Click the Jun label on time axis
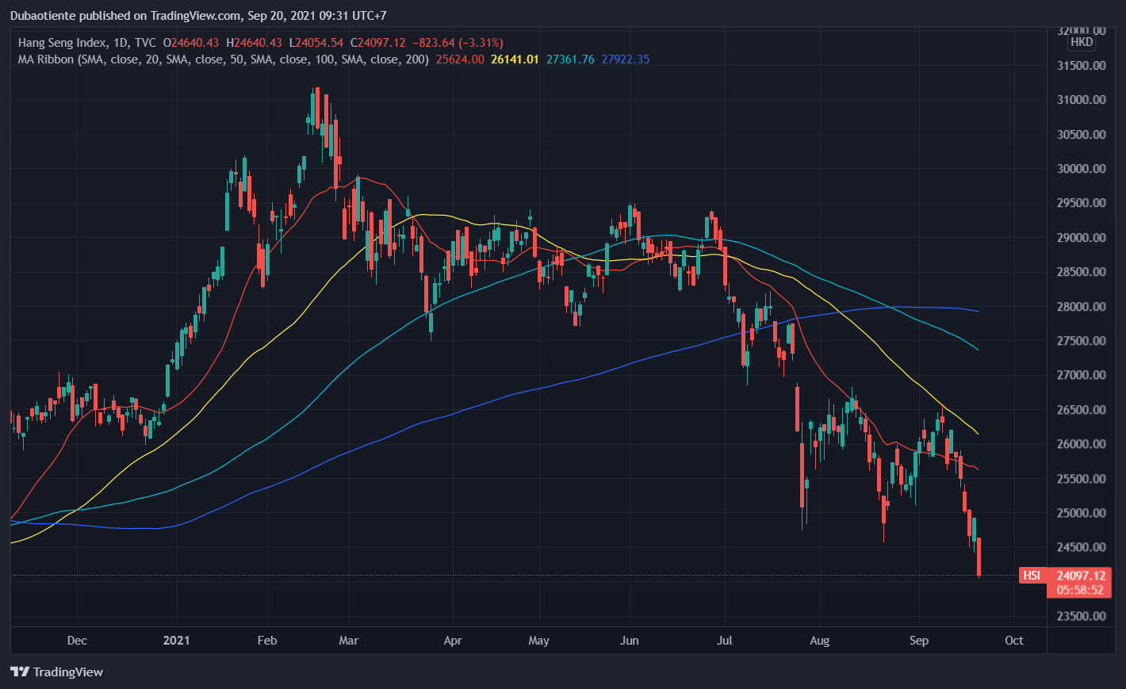The height and width of the screenshot is (689, 1126). (x=630, y=641)
